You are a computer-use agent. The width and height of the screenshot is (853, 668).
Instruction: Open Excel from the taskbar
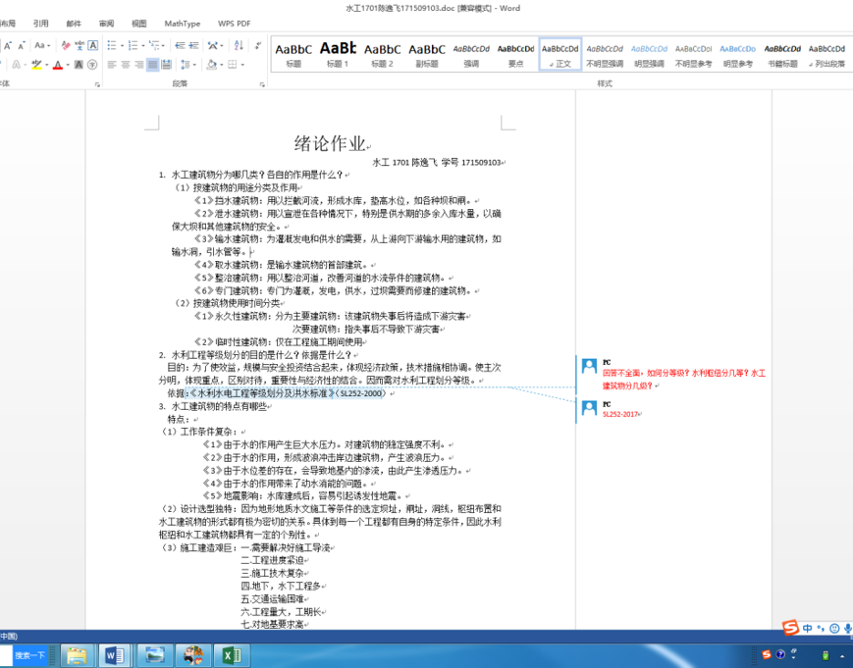(x=229, y=654)
